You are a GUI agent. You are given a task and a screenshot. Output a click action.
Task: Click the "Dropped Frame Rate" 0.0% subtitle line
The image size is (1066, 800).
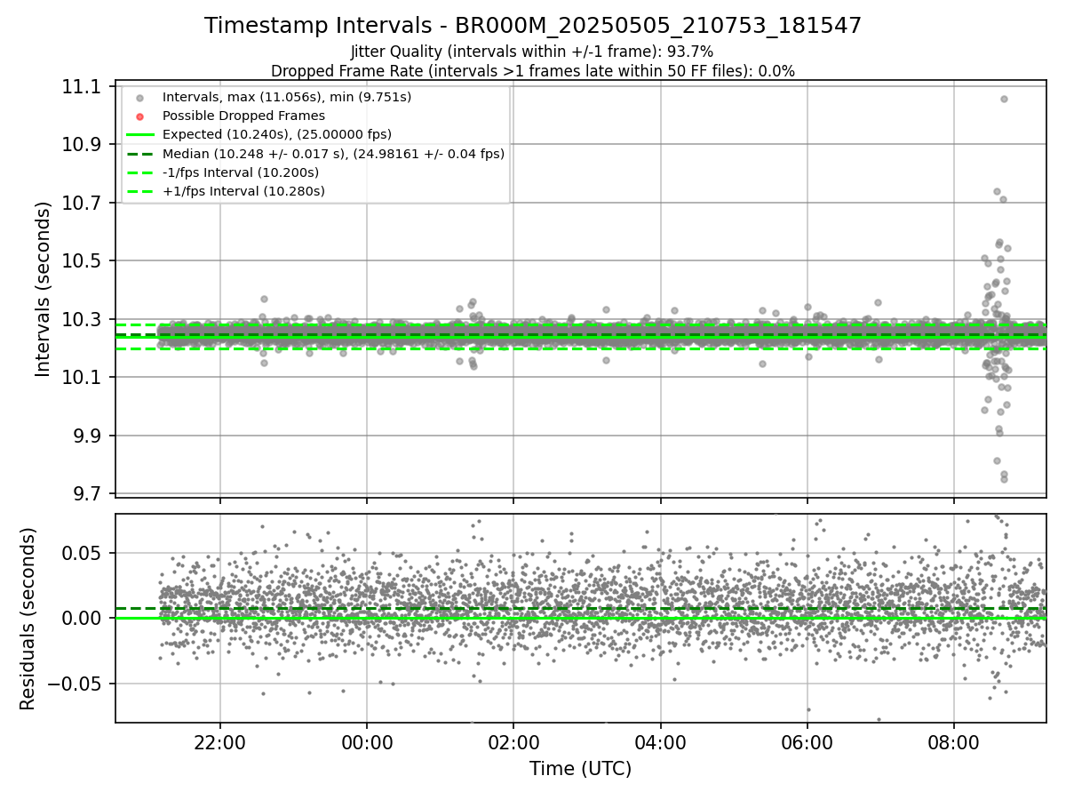point(533,71)
